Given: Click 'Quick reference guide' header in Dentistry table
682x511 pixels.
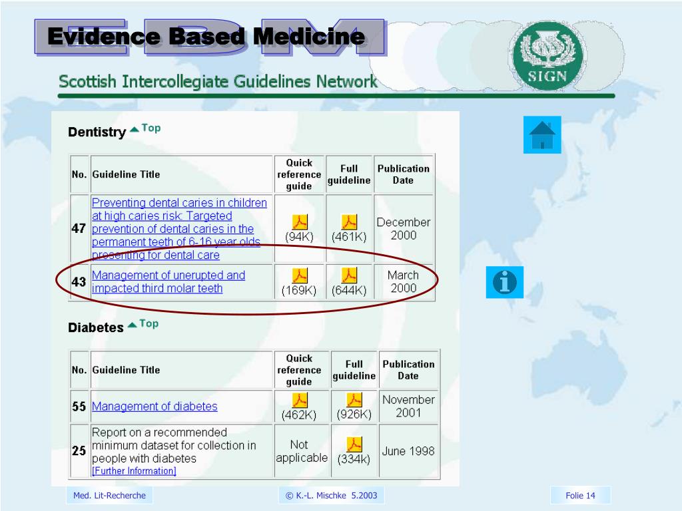Looking at the screenshot, I should (x=299, y=174).
